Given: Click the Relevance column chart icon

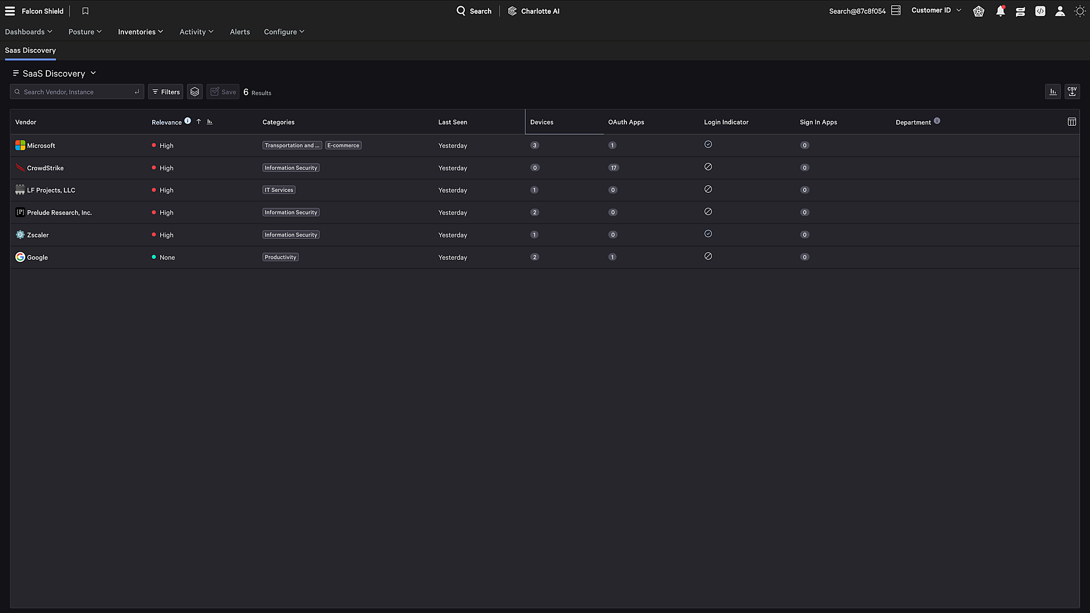Looking at the screenshot, I should point(210,122).
